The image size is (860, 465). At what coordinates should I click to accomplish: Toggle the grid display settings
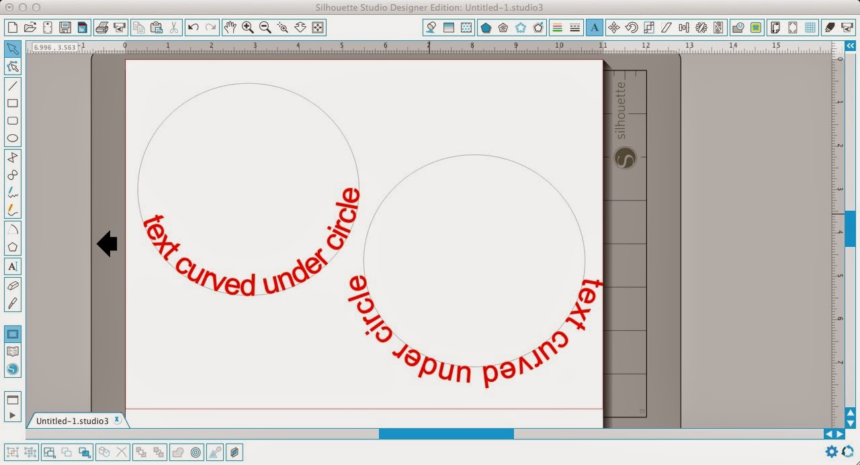point(811,28)
